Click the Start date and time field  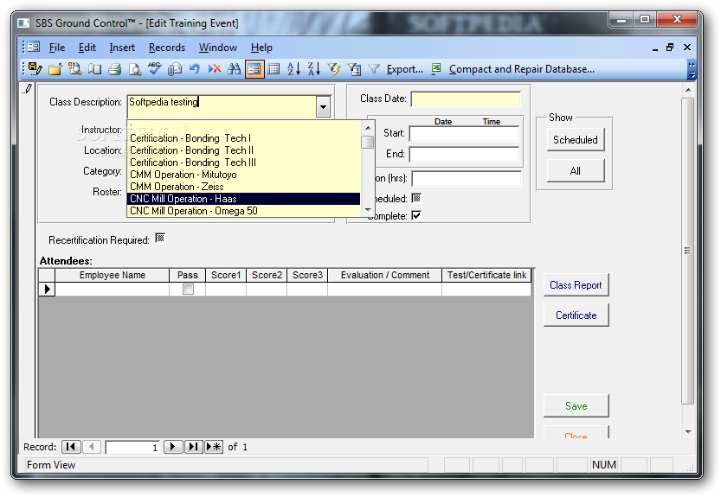tap(464, 133)
